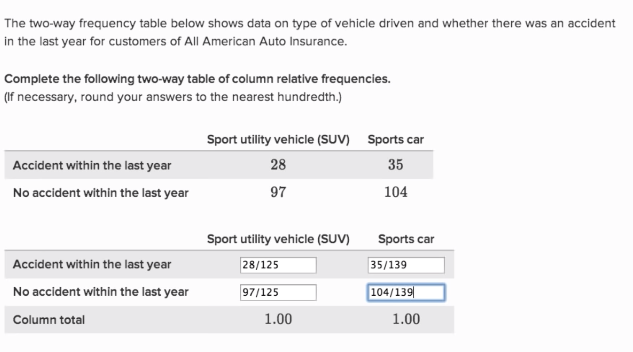
Task: Click the value 35 in the frequency table
Action: (x=396, y=165)
